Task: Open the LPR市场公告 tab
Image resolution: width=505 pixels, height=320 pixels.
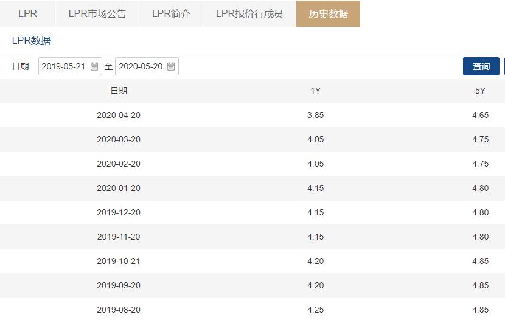Action: [97, 13]
